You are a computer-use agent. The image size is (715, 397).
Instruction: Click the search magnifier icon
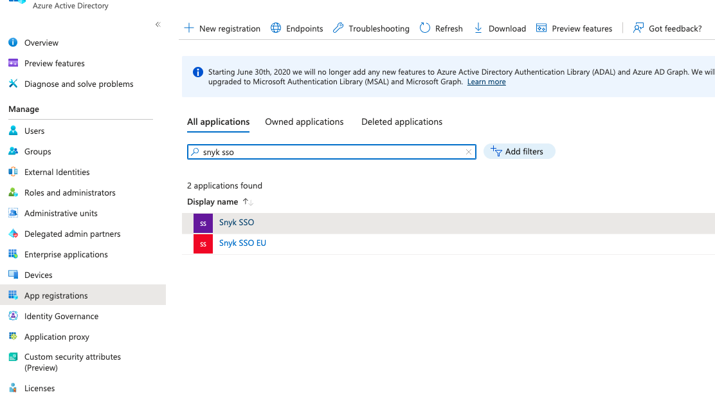coord(195,151)
